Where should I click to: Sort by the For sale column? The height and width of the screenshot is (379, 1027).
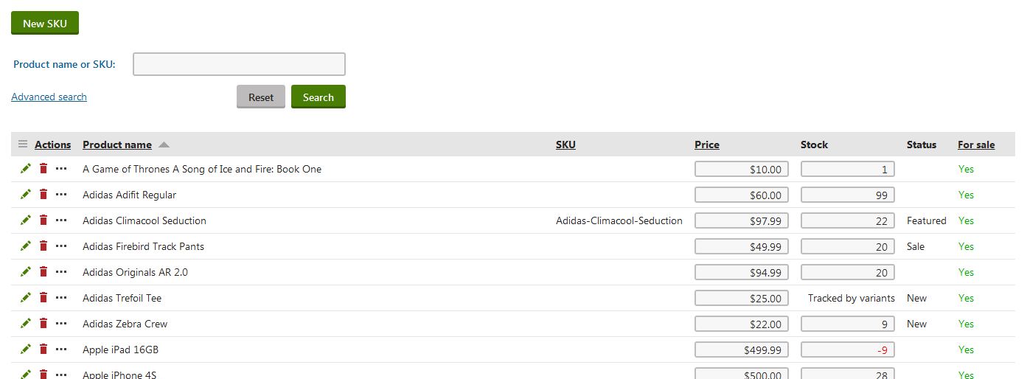click(975, 145)
